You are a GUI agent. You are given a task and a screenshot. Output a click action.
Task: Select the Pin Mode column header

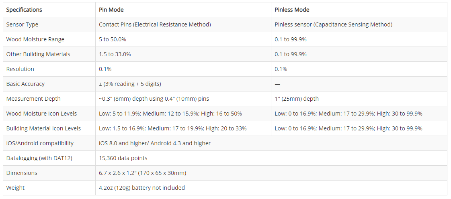tap(111, 10)
